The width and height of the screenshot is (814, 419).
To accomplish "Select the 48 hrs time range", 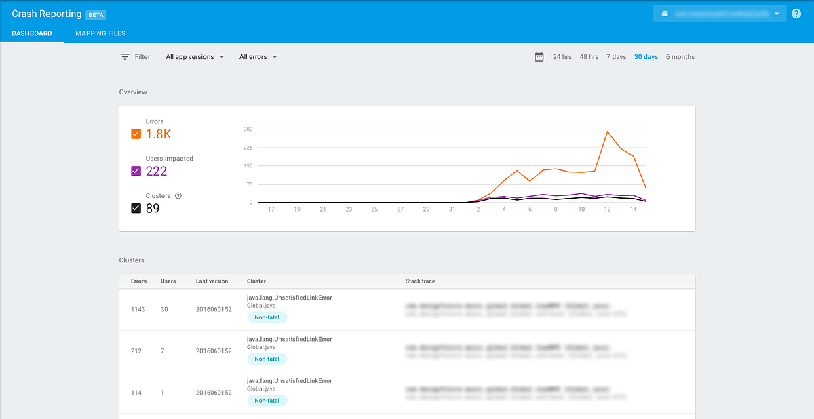I will 589,57.
